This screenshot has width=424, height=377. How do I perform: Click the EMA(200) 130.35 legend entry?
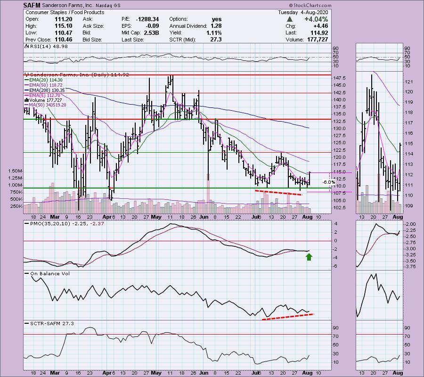point(45,90)
